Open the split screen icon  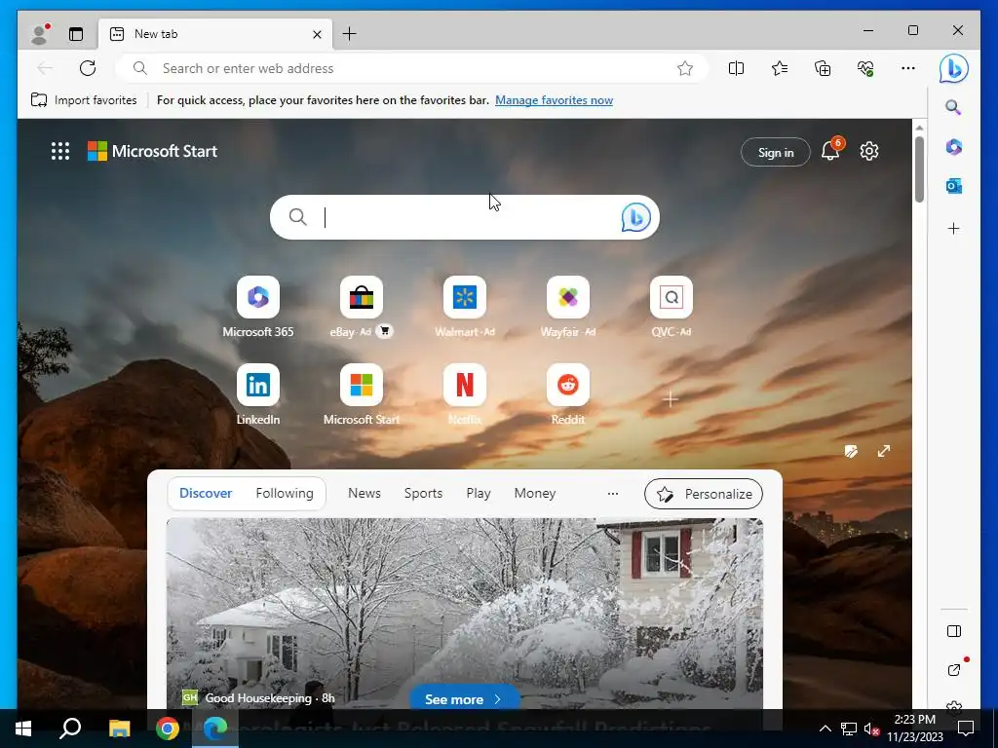pyautogui.click(x=737, y=68)
